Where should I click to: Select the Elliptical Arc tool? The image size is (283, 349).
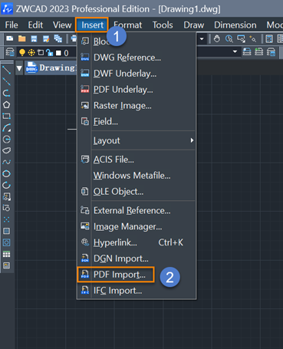(6, 185)
